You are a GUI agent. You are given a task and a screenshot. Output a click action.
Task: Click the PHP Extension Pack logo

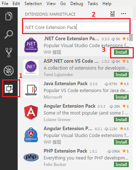click(31, 157)
